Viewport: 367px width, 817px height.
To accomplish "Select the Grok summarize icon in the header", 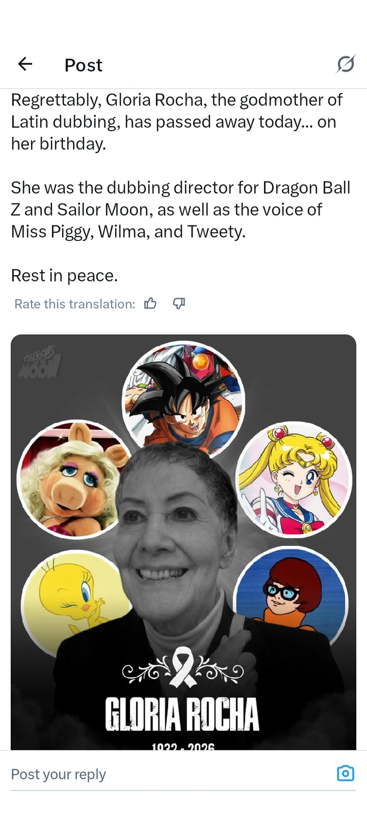I will [x=346, y=64].
